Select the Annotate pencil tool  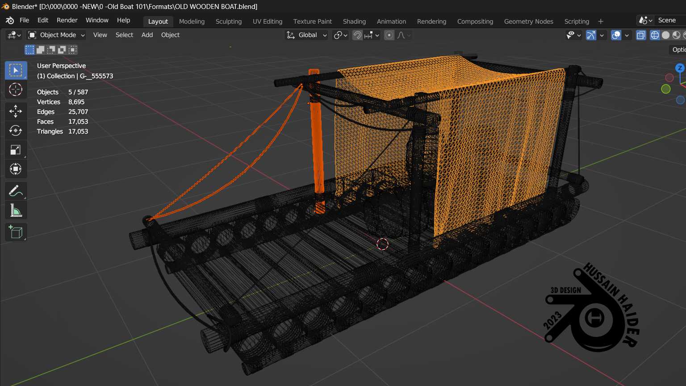click(16, 191)
